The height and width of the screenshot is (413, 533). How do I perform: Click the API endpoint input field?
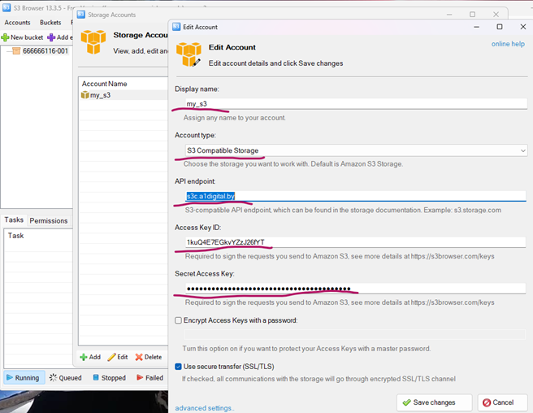(355, 196)
